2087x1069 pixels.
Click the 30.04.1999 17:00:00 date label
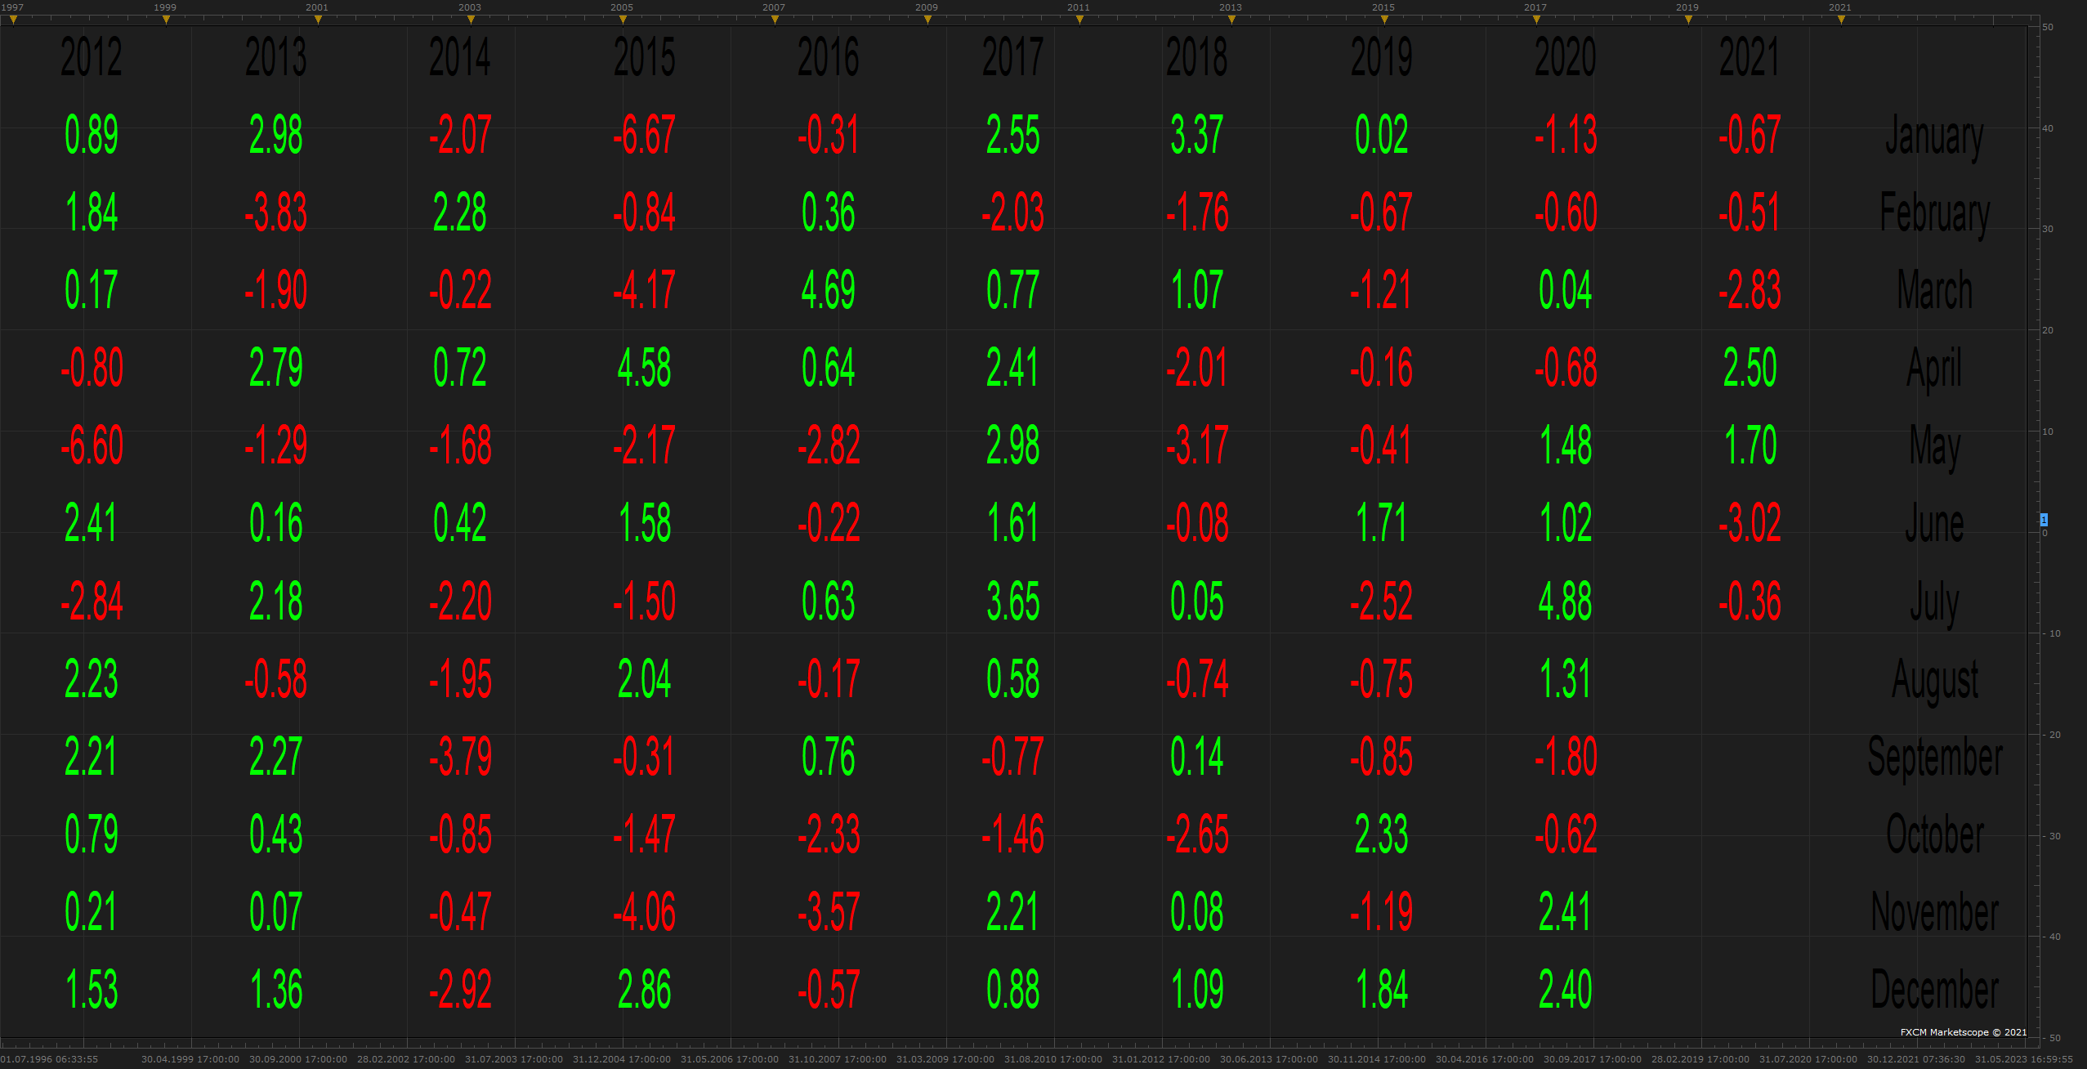click(190, 1059)
